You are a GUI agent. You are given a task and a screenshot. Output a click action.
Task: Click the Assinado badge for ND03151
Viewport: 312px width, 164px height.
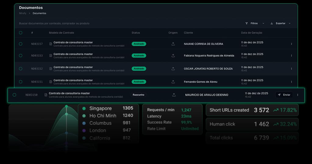point(139,82)
